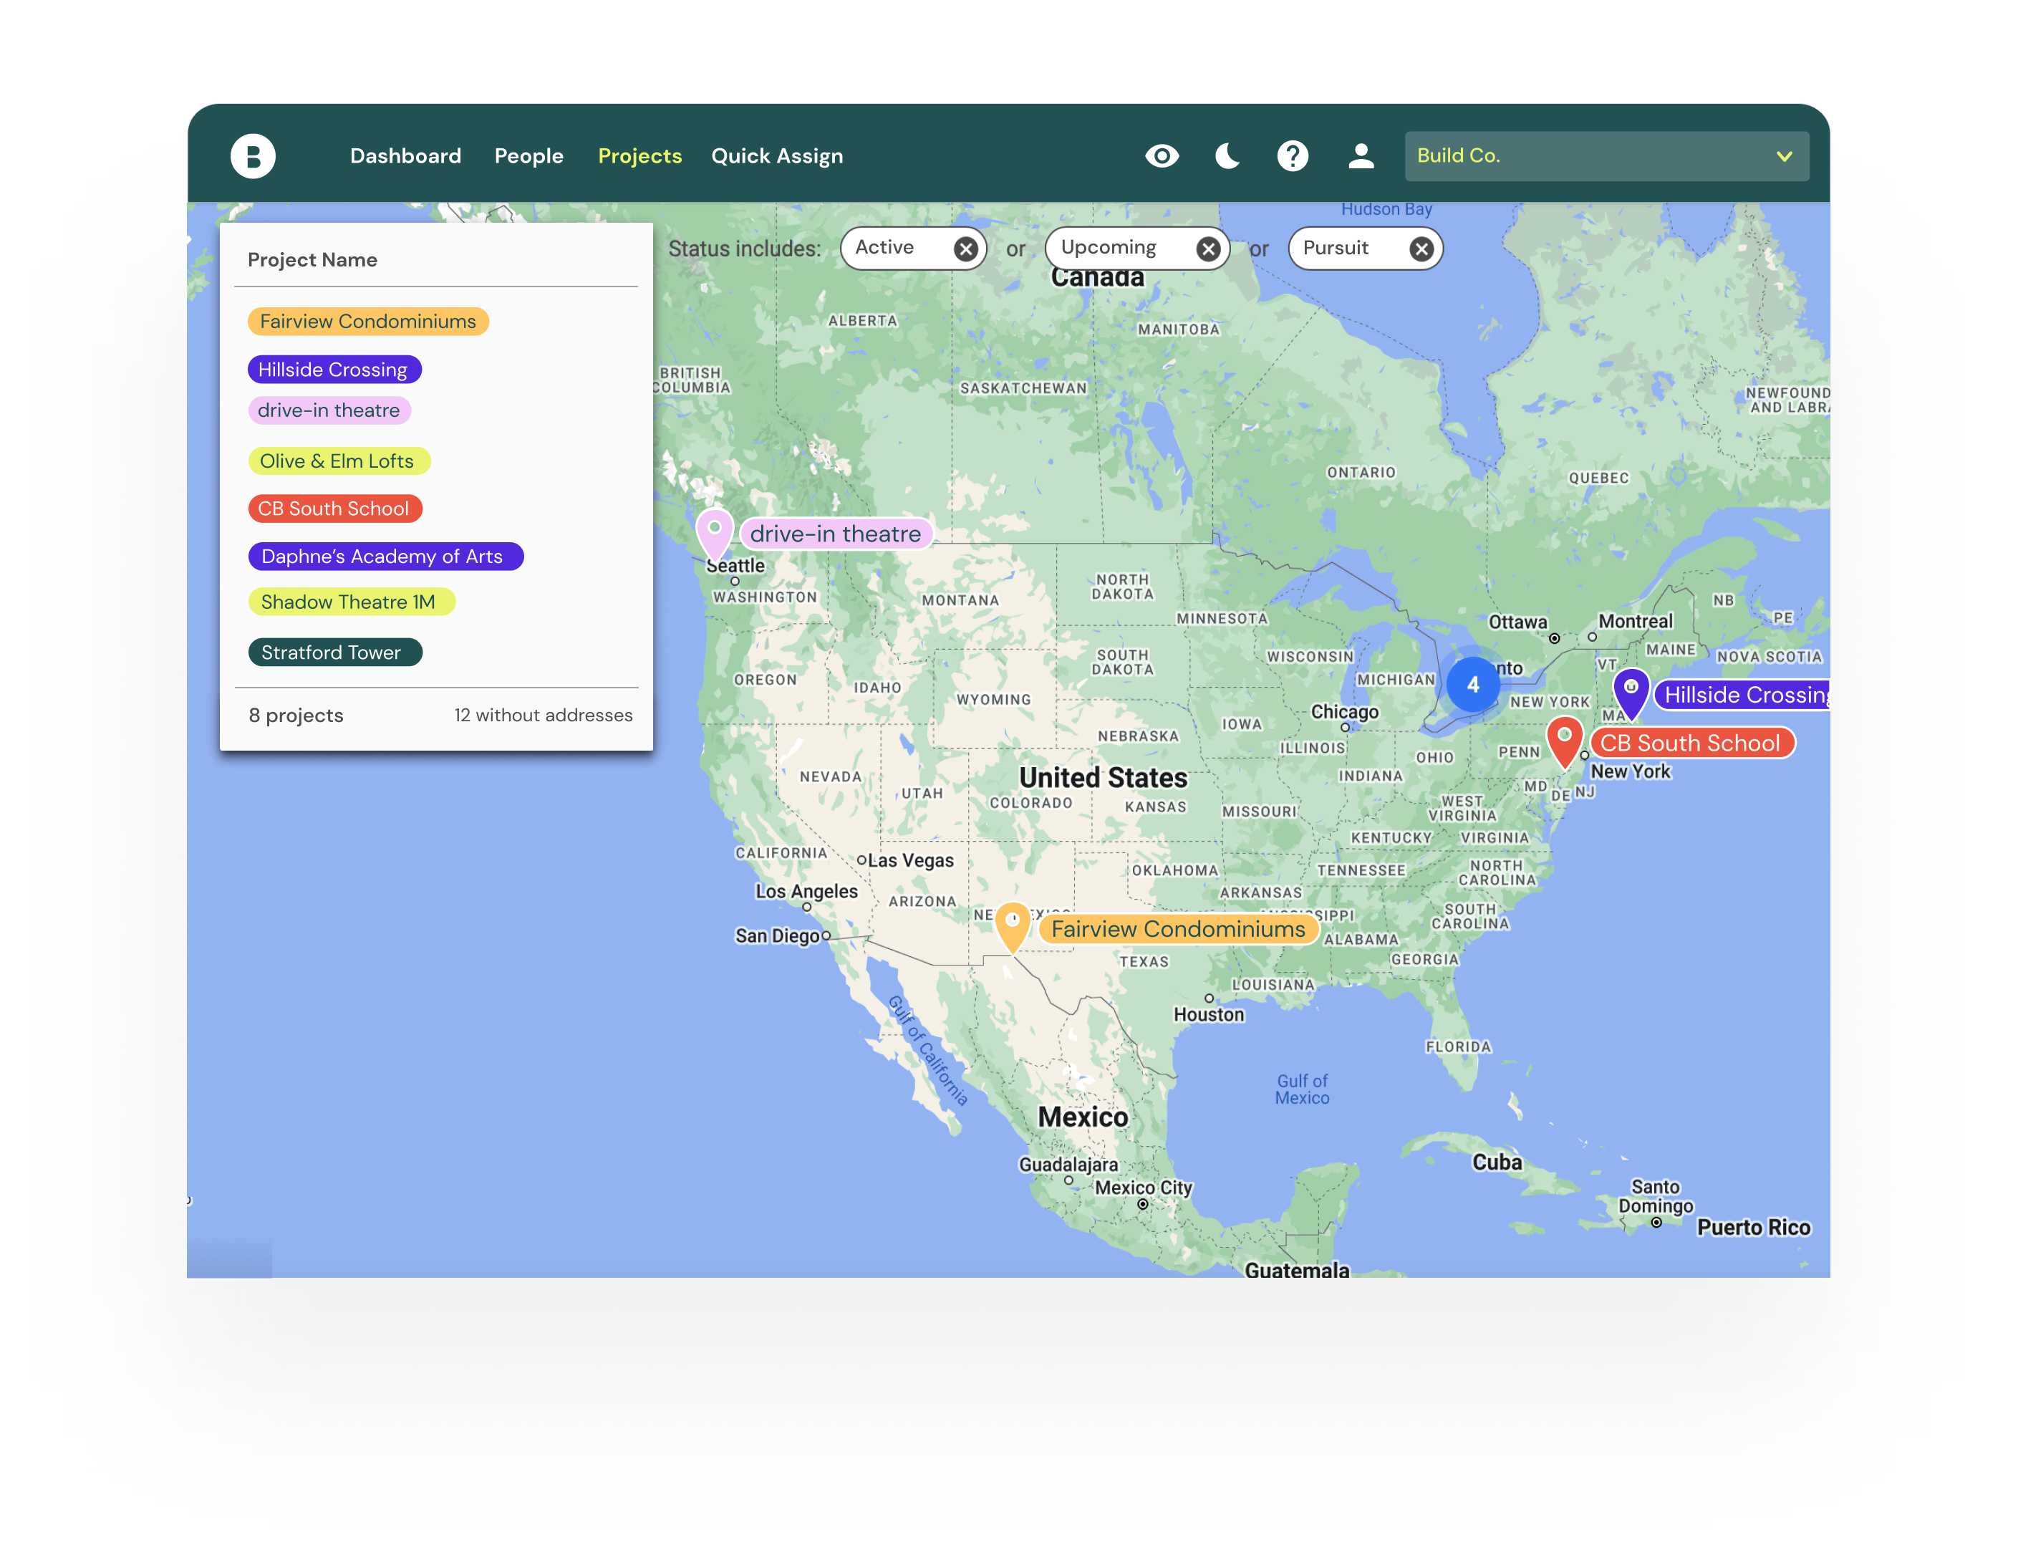Open the Dashboard tab
2018x1555 pixels.
[x=405, y=156]
